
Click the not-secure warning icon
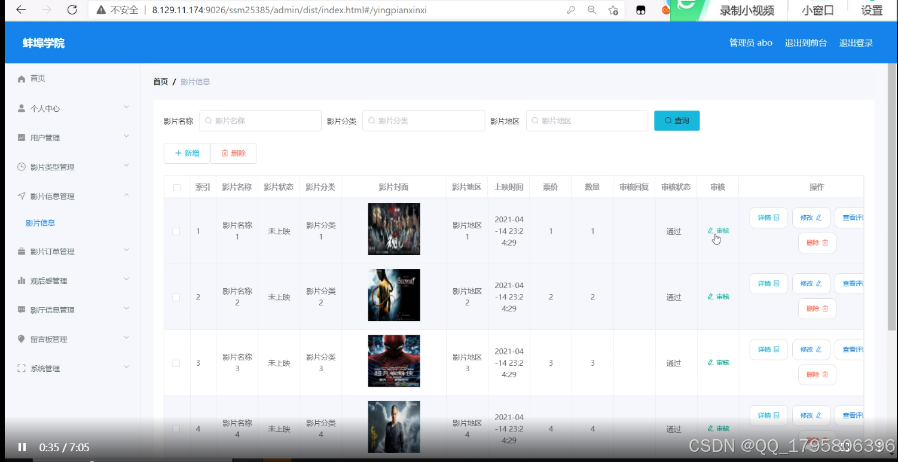(x=101, y=10)
